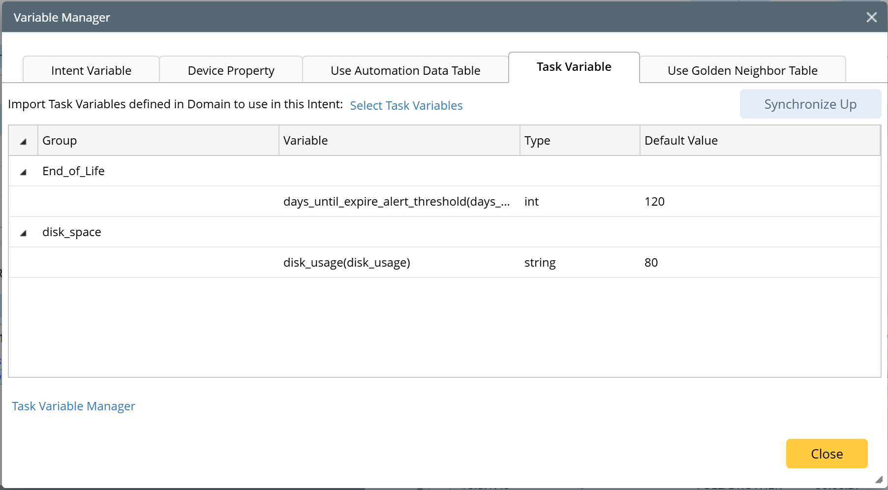The height and width of the screenshot is (490, 888).
Task: Collapse the disk_space group arrow
Action: (23, 233)
